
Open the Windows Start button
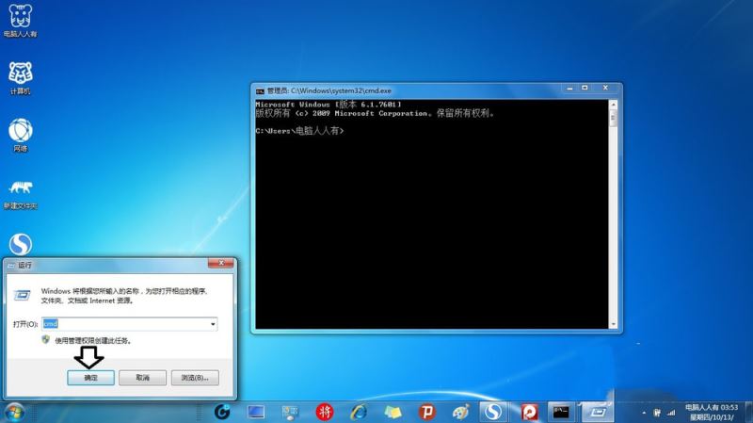[14, 412]
